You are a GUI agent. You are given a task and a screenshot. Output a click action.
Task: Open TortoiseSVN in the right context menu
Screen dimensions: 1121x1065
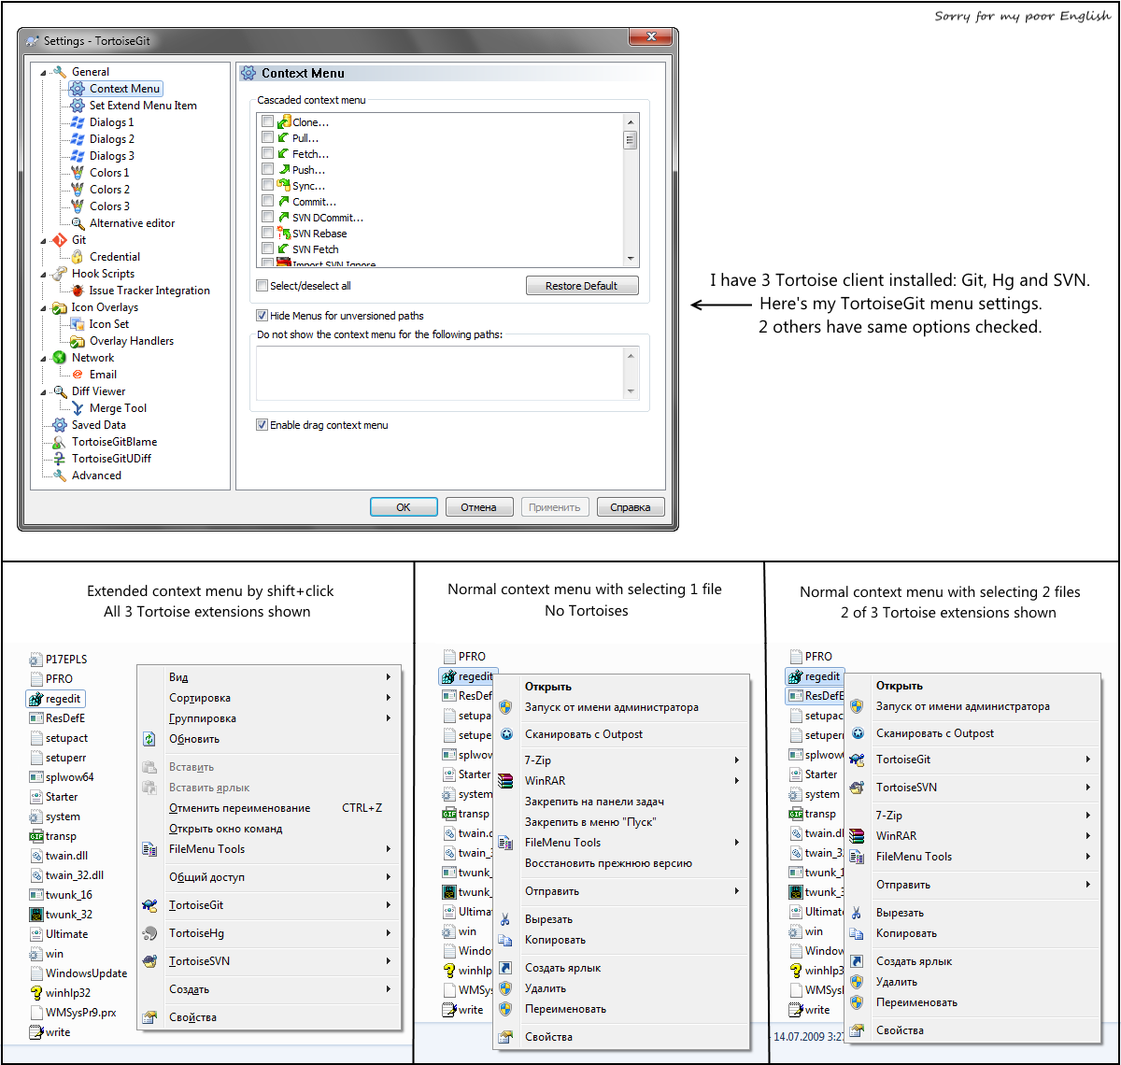coord(972,788)
